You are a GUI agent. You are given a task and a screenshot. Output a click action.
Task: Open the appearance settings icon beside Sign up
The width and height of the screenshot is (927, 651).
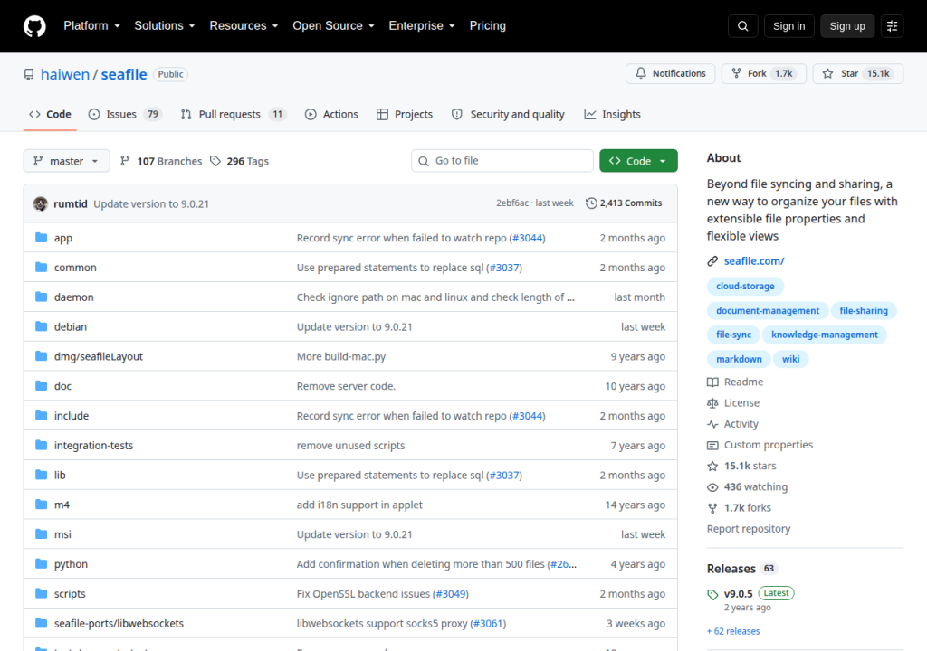tap(892, 26)
